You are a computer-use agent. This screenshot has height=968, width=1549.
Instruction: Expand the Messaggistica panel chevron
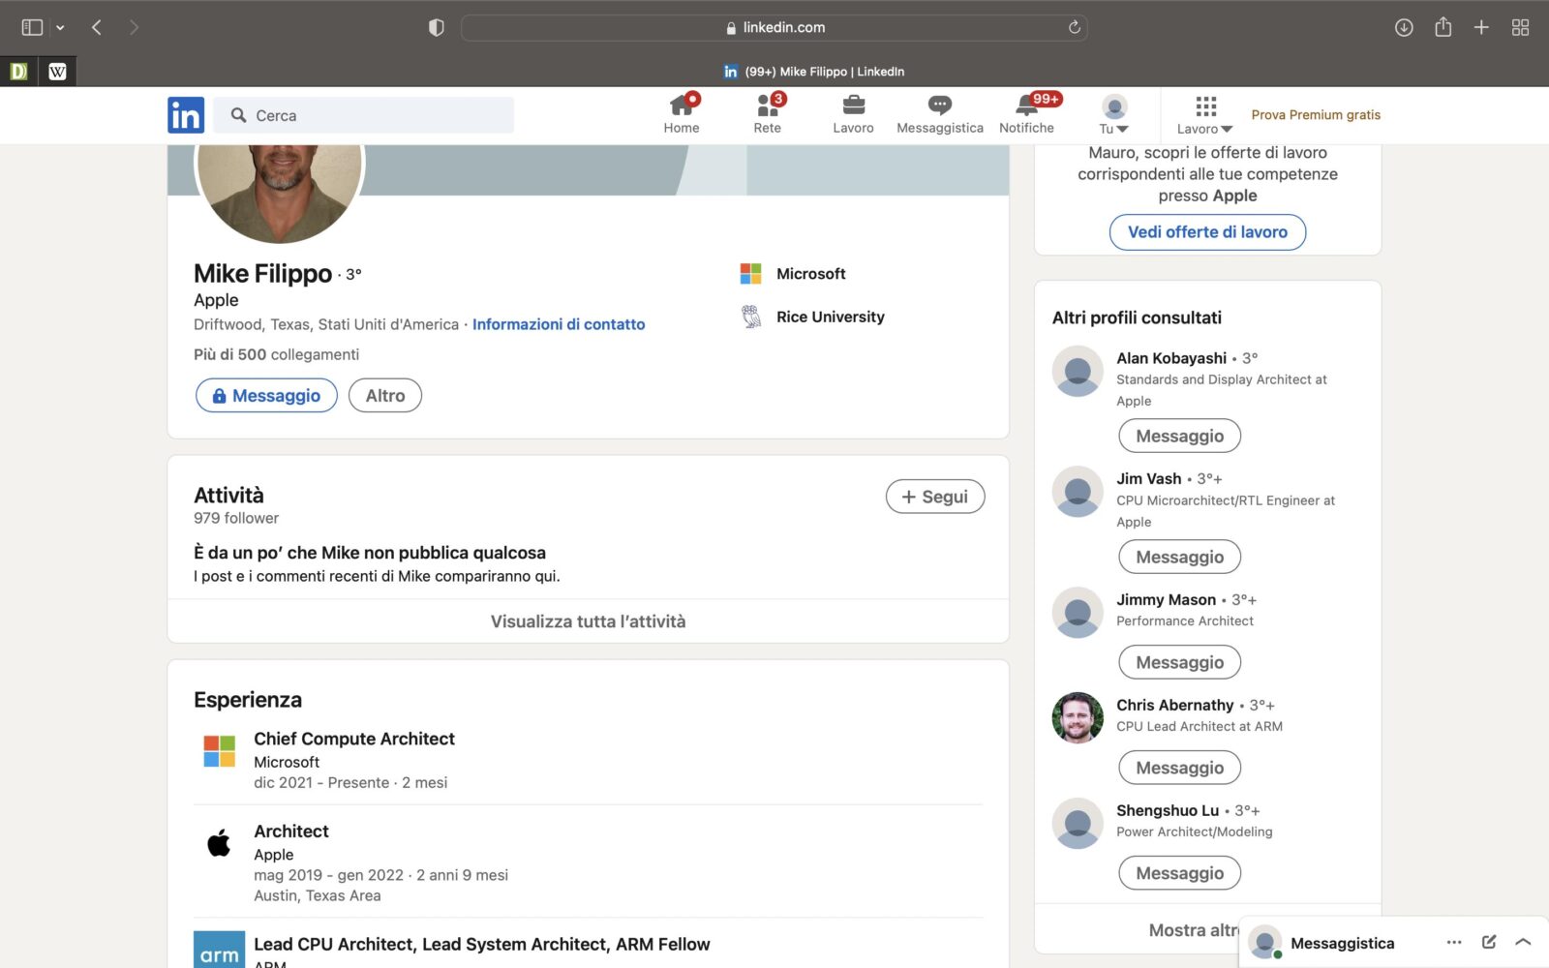pyautogui.click(x=1523, y=942)
